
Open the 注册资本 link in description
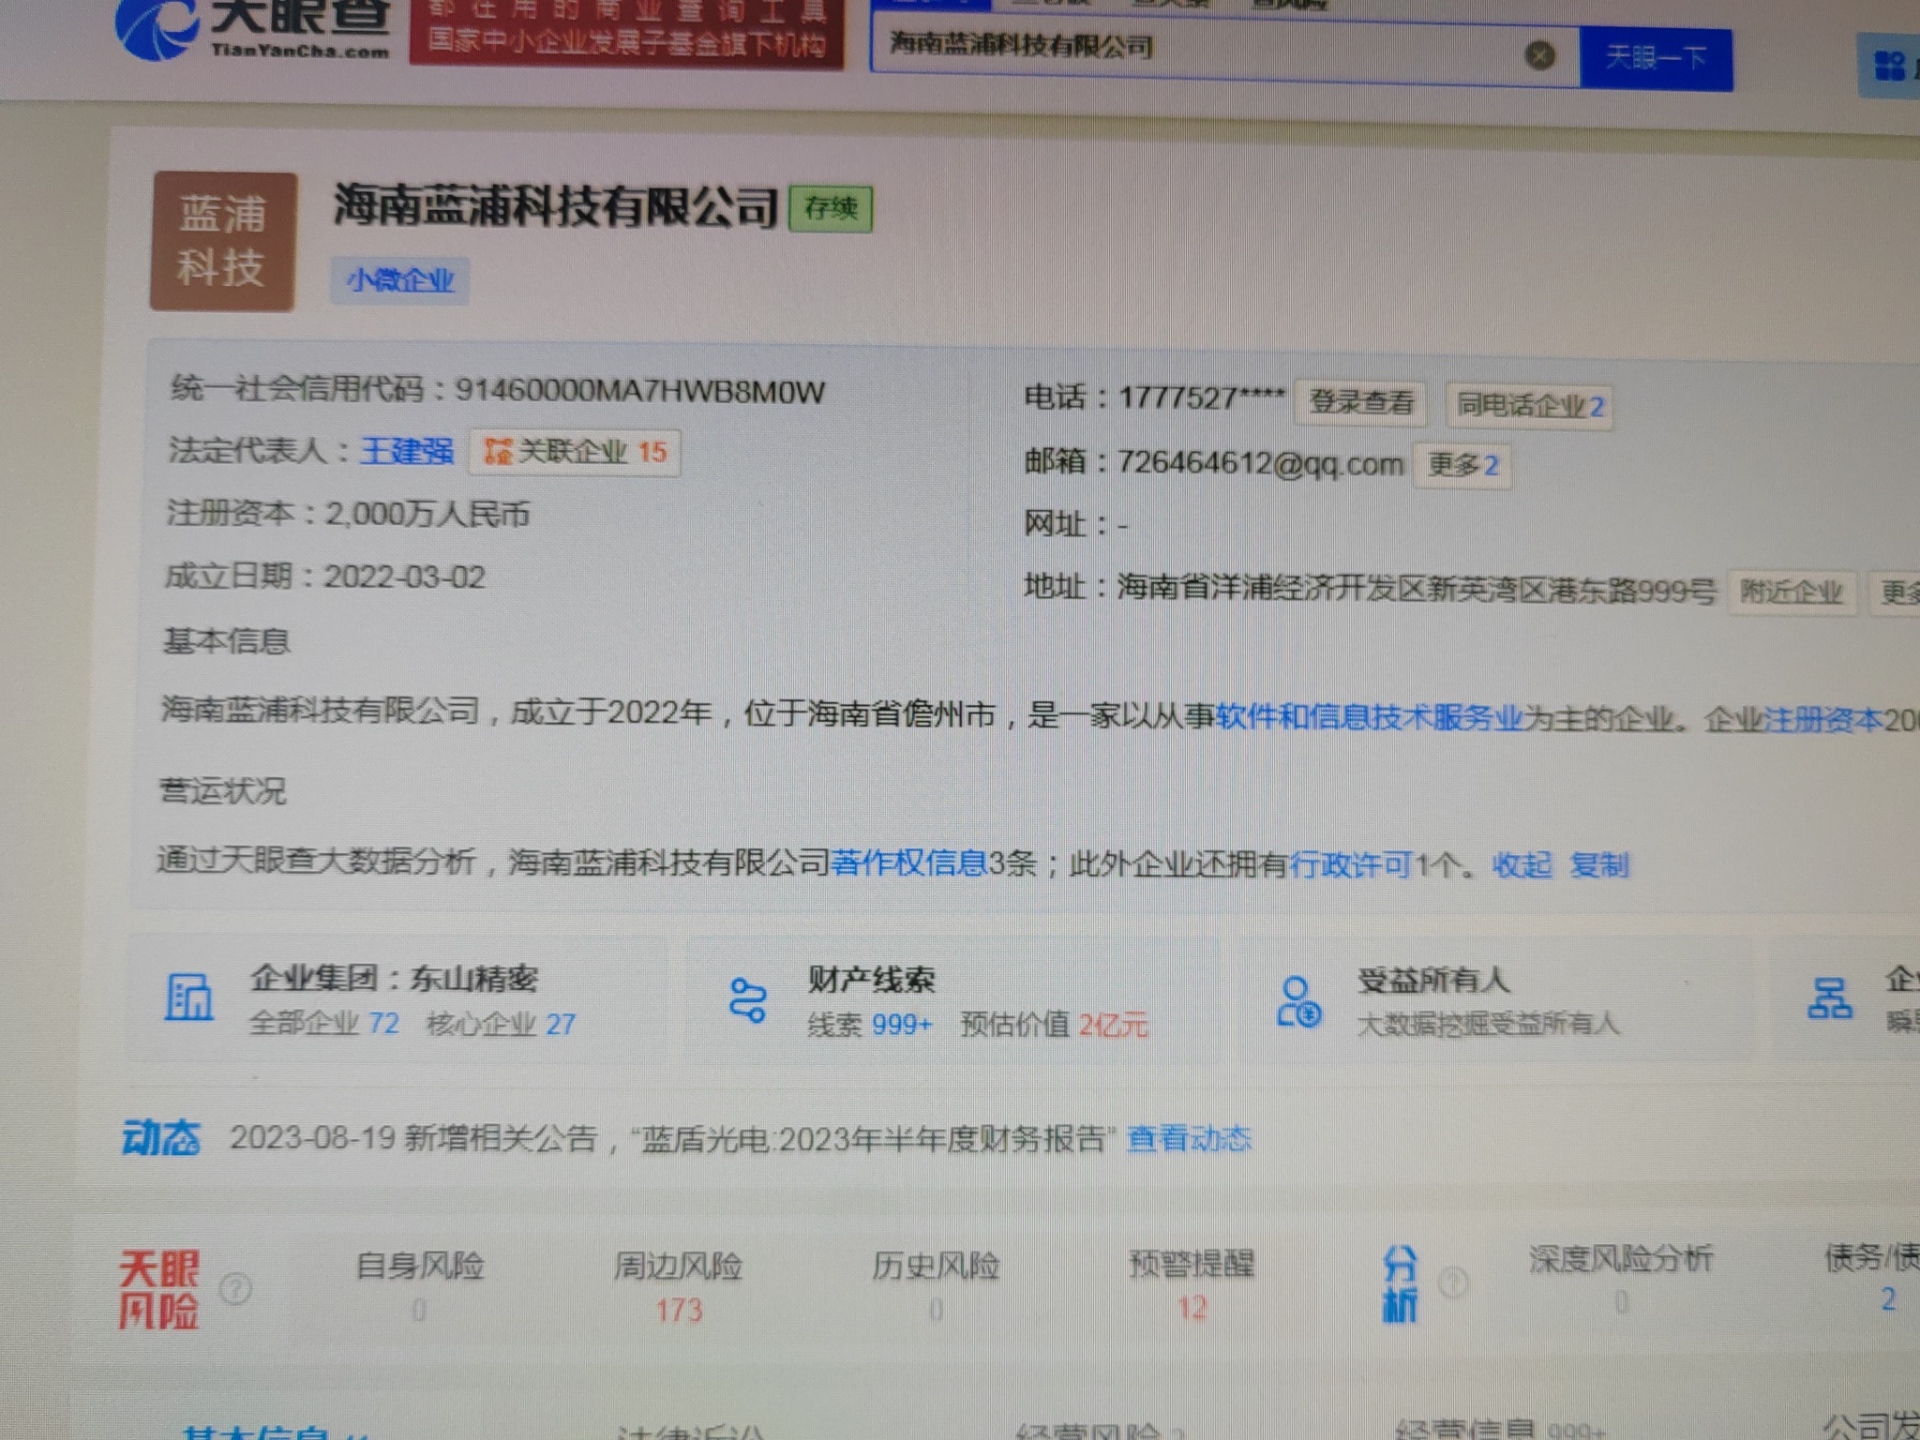1822,720
